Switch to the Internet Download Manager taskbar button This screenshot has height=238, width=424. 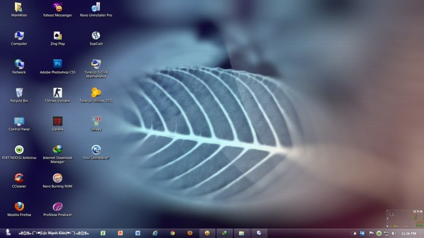pos(225,233)
